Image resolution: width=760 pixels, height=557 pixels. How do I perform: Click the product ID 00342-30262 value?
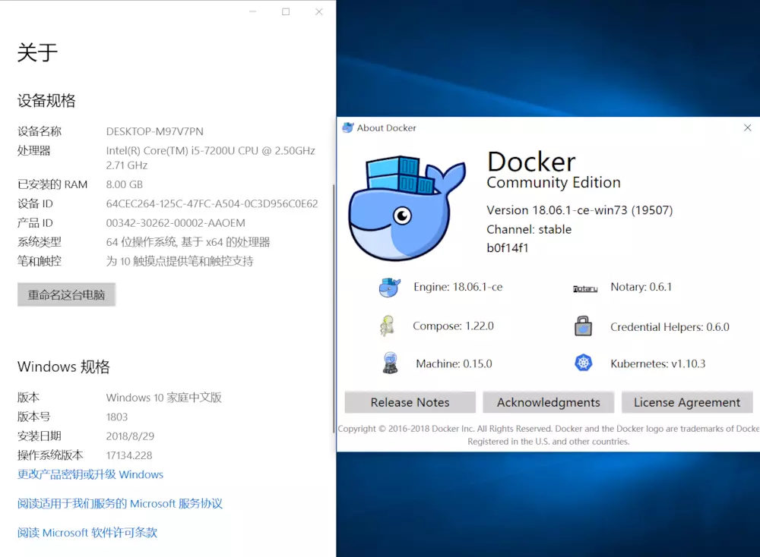tap(176, 223)
